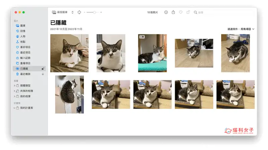This screenshot has width=268, height=150.
Task: Open the Share toolbar icon
Action: coord(173,12)
